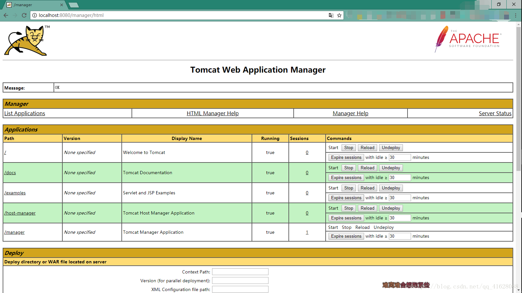Click the page title Tomcat Web Application Manager
Viewport: 522px width, 293px height.
coord(258,70)
